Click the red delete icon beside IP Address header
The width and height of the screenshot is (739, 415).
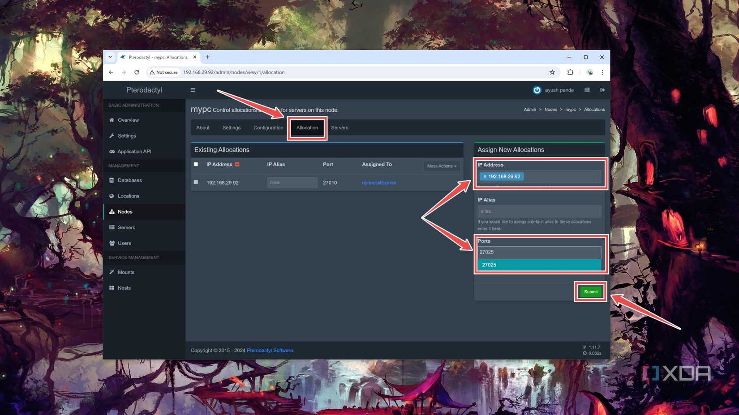tap(238, 164)
